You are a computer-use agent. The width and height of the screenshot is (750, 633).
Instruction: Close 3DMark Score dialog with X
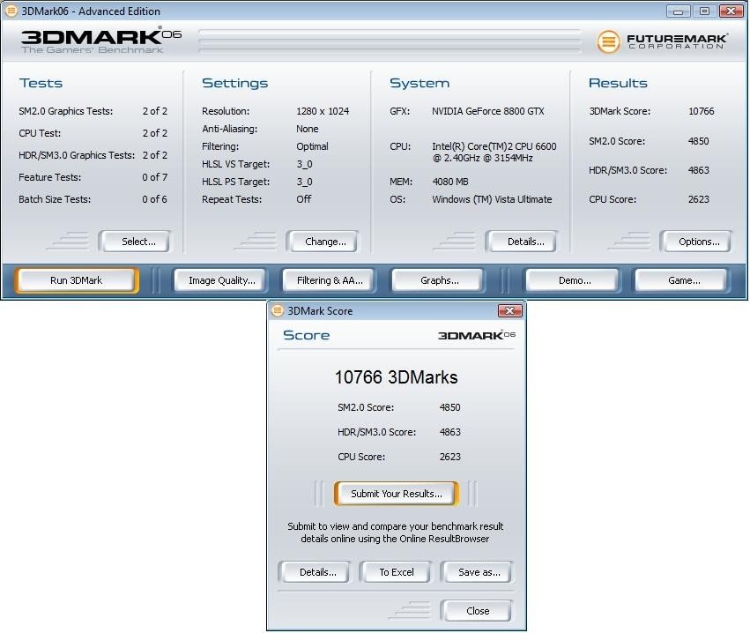click(510, 311)
